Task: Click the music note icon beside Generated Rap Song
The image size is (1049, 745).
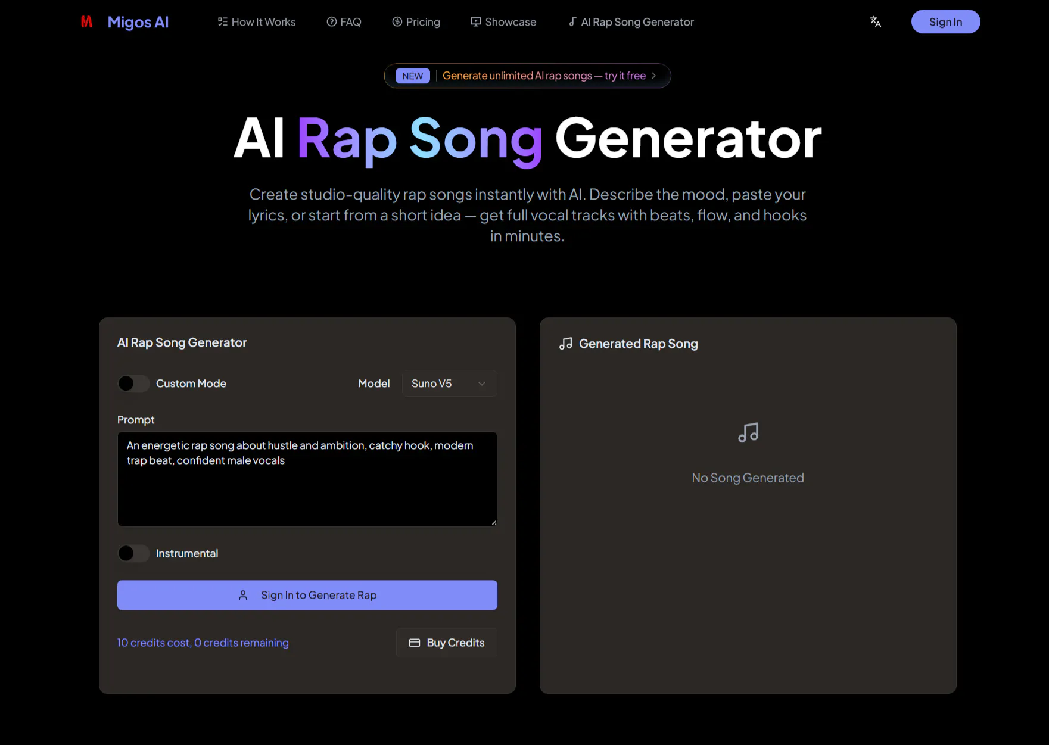Action: coord(566,344)
